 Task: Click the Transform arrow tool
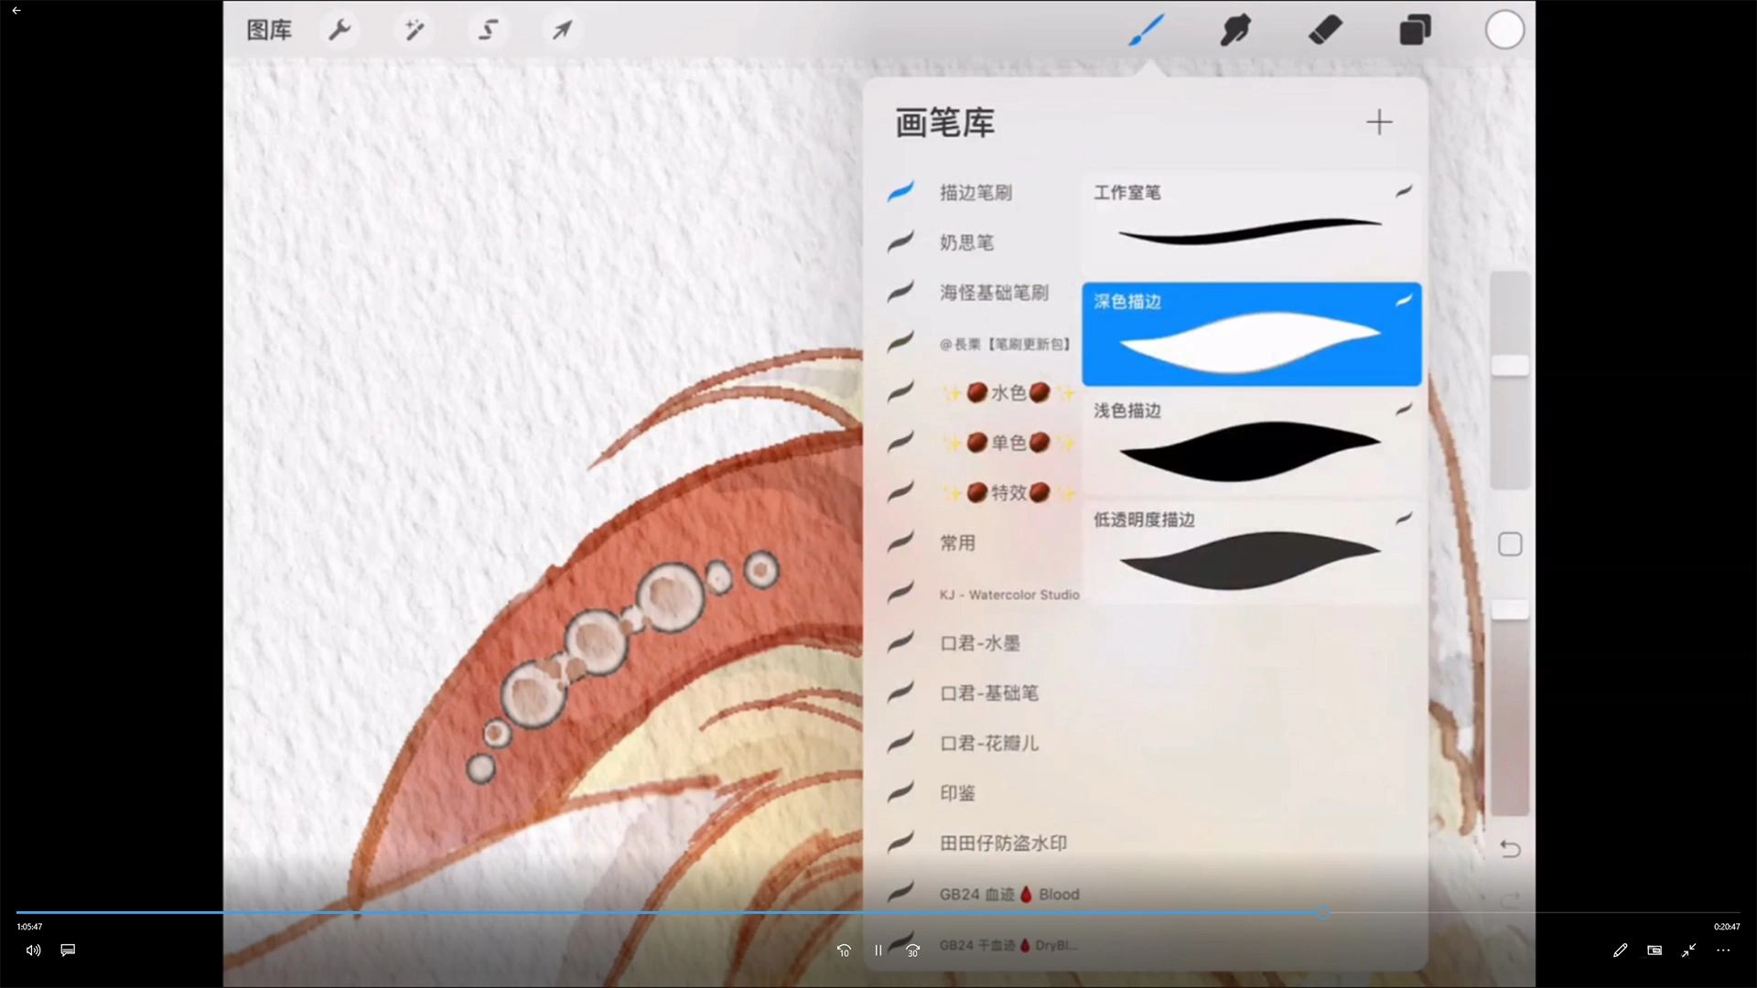point(562,30)
